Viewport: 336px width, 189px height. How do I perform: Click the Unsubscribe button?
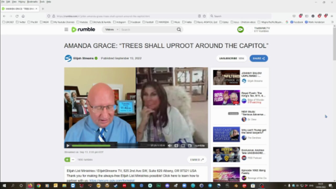[x=232, y=58]
